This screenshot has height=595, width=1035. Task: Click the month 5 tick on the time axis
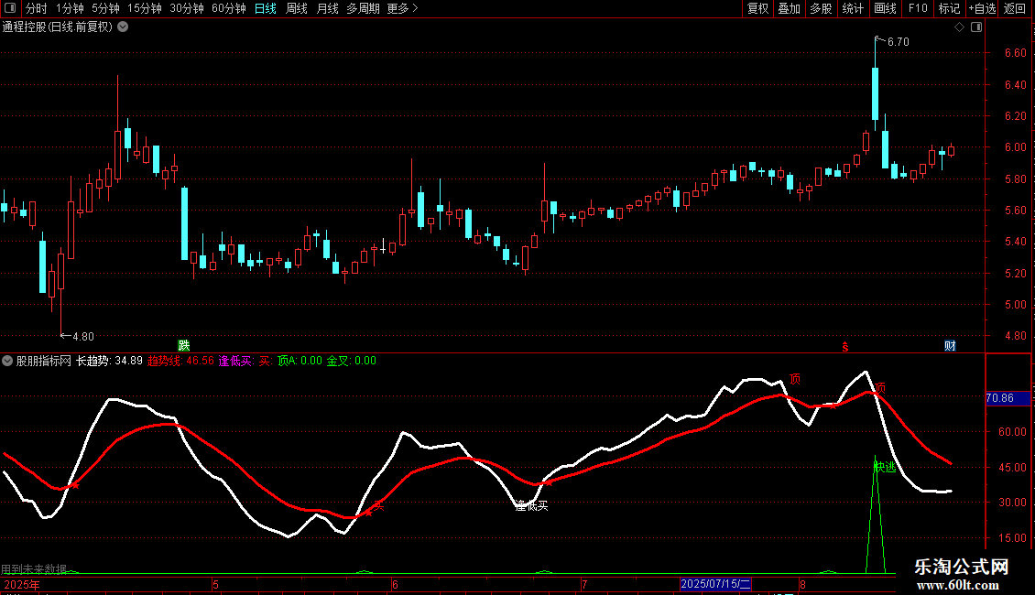[216, 584]
